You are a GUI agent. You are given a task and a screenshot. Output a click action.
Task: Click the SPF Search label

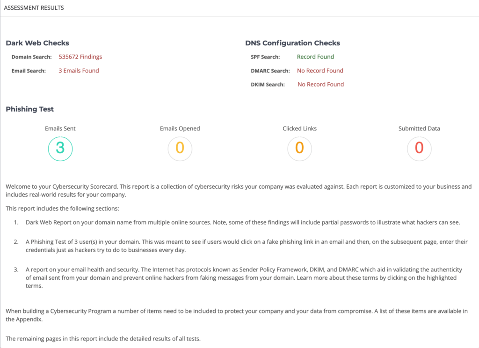(265, 57)
